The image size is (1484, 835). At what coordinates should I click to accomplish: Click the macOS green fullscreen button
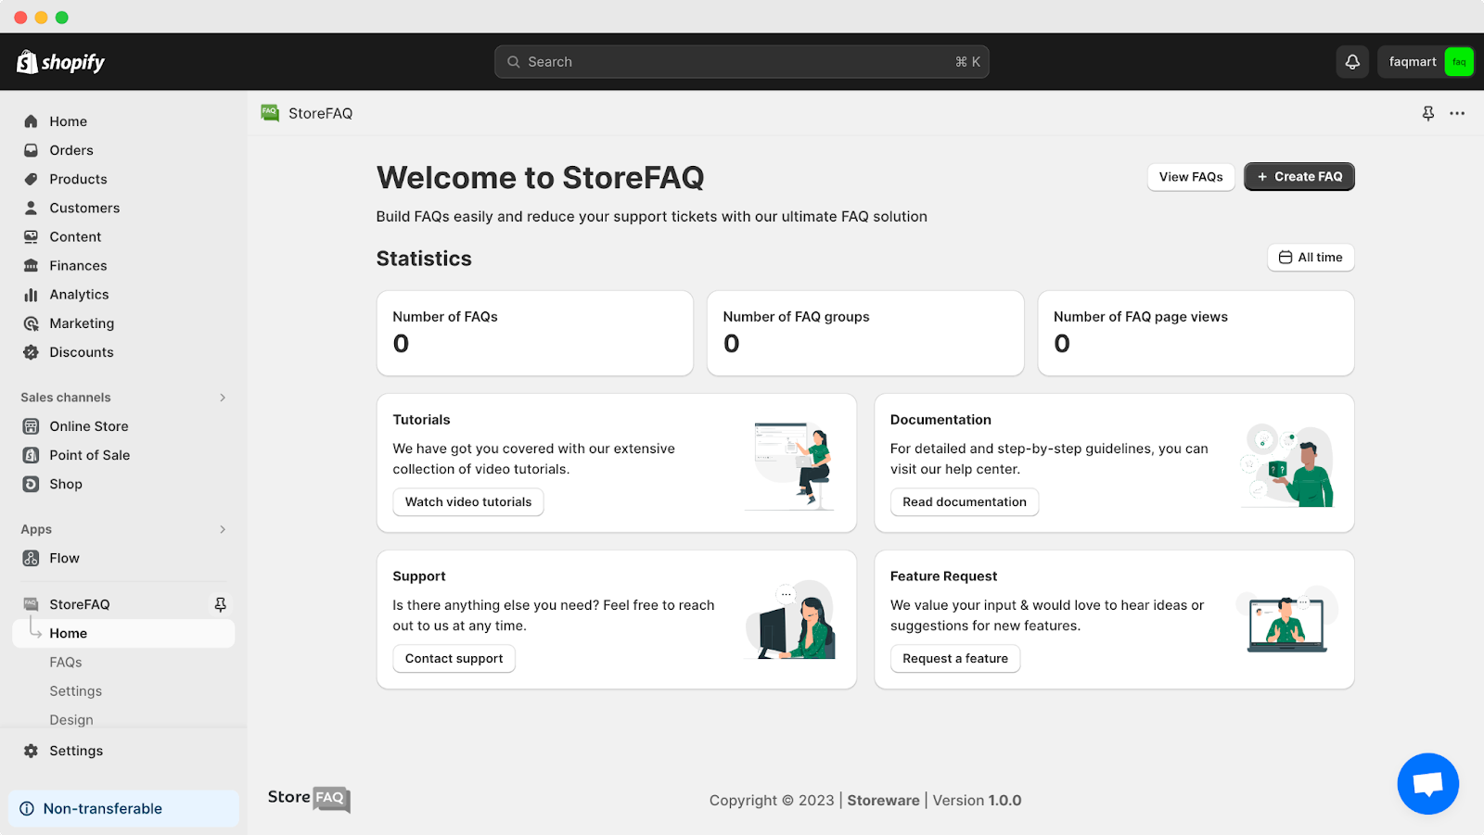(x=62, y=18)
